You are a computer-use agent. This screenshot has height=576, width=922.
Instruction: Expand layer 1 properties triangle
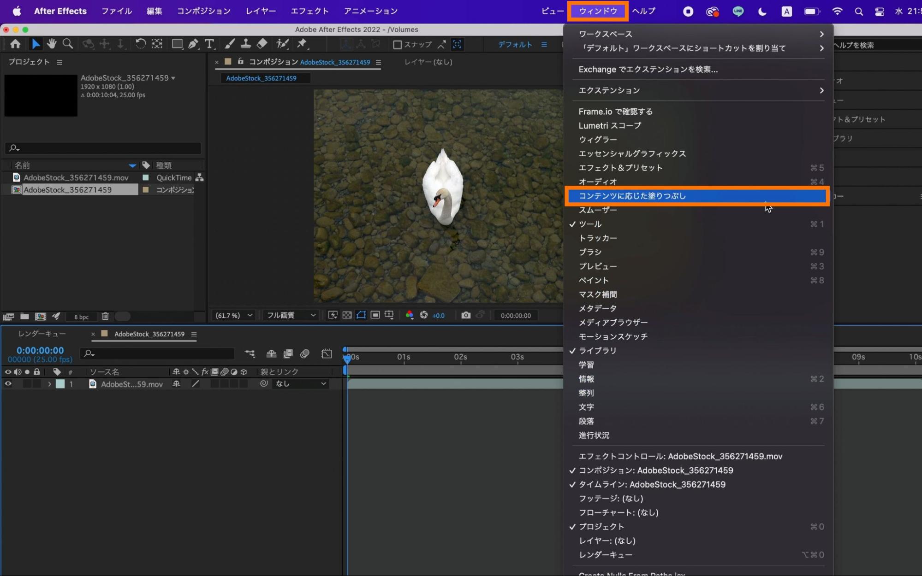click(x=49, y=384)
